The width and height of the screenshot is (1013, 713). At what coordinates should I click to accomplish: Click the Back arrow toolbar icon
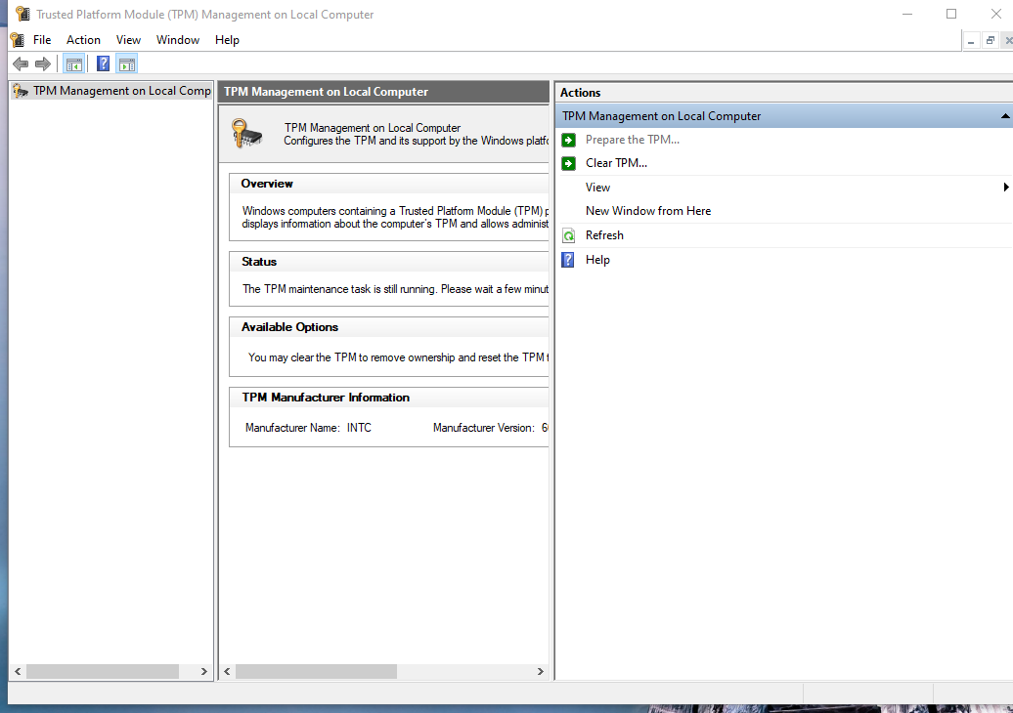point(21,63)
